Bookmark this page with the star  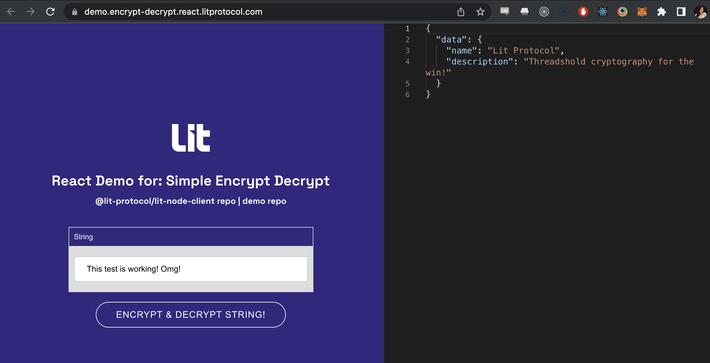(x=480, y=12)
